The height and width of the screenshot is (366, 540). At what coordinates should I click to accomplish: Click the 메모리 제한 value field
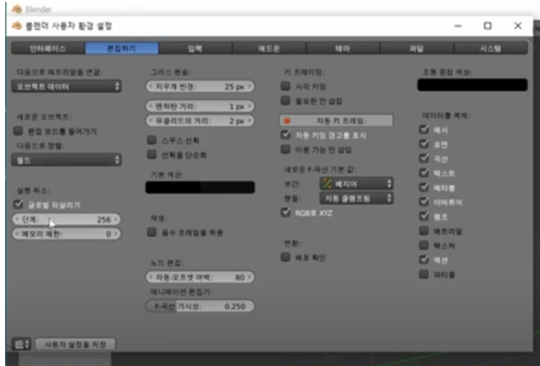pos(66,234)
